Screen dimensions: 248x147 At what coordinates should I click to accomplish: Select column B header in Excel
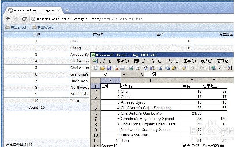151,81
